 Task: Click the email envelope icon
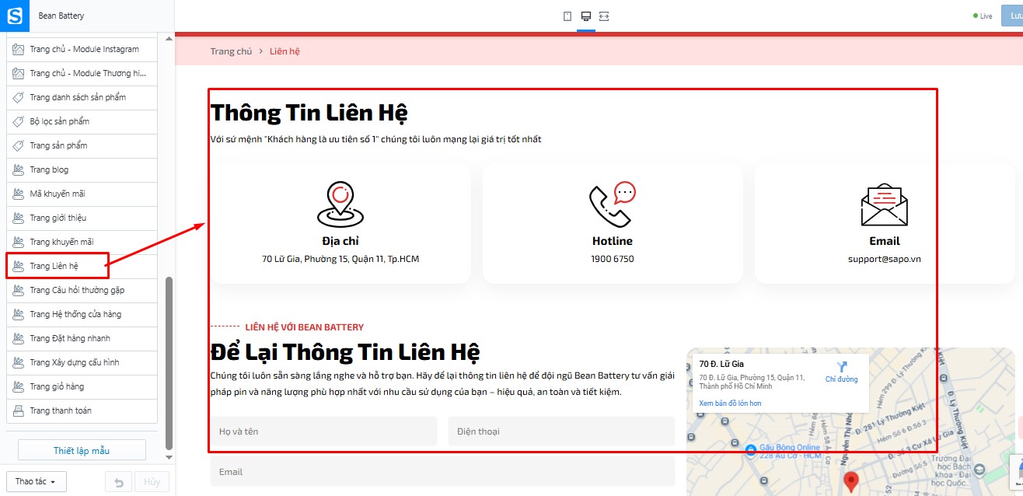click(x=885, y=205)
